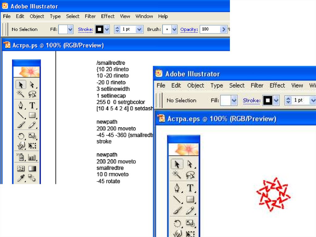Screen dimensions: 316x237
Task: Open the File menu in back window
Action: [7, 16]
